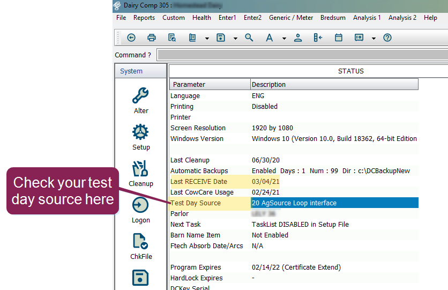The width and height of the screenshot is (448, 290).
Task: Open the Analysis 2 menu
Action: pos(402,18)
